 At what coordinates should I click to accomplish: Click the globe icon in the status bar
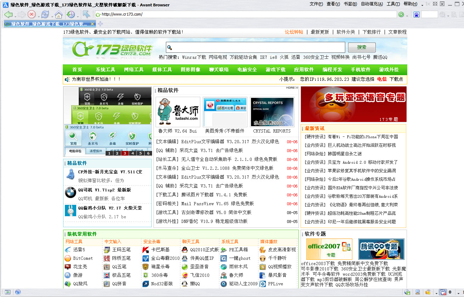click(x=18, y=292)
